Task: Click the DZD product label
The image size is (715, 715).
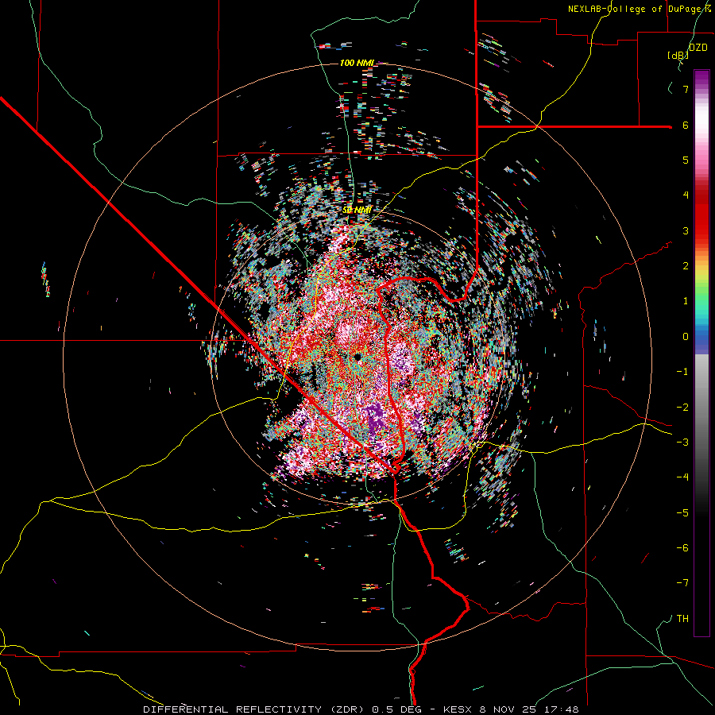Action: (x=698, y=48)
